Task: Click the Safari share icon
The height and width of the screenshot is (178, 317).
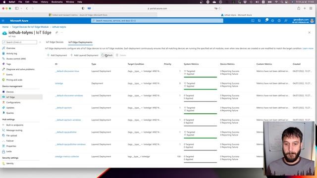Action: 299,8
